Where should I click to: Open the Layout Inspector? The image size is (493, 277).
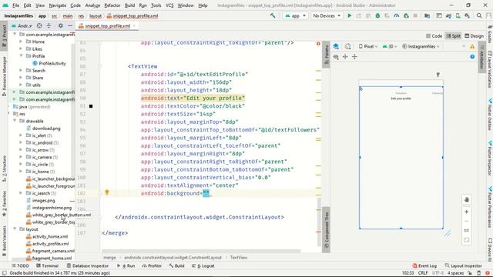click(463, 265)
